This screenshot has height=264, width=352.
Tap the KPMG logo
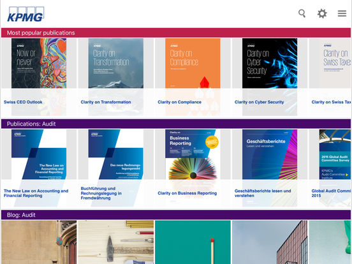[x=26, y=14]
